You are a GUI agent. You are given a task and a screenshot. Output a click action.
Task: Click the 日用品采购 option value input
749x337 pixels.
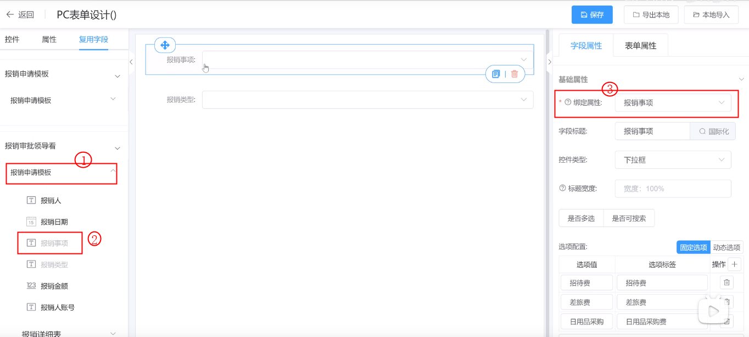click(586, 321)
